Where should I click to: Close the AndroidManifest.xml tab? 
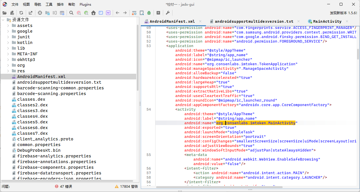(x=200, y=21)
